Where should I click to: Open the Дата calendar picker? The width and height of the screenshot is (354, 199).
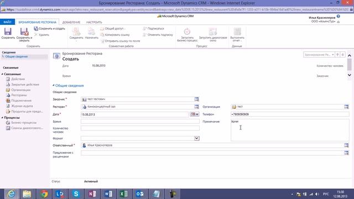tap(195, 114)
